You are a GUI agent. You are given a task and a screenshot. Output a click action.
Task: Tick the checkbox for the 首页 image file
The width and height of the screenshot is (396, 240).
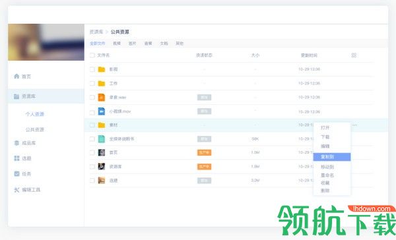92,153
